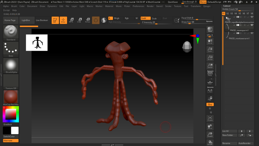The width and height of the screenshot is (259, 146).
Task: Pick a color in the color picker square
Action: pos(11,114)
